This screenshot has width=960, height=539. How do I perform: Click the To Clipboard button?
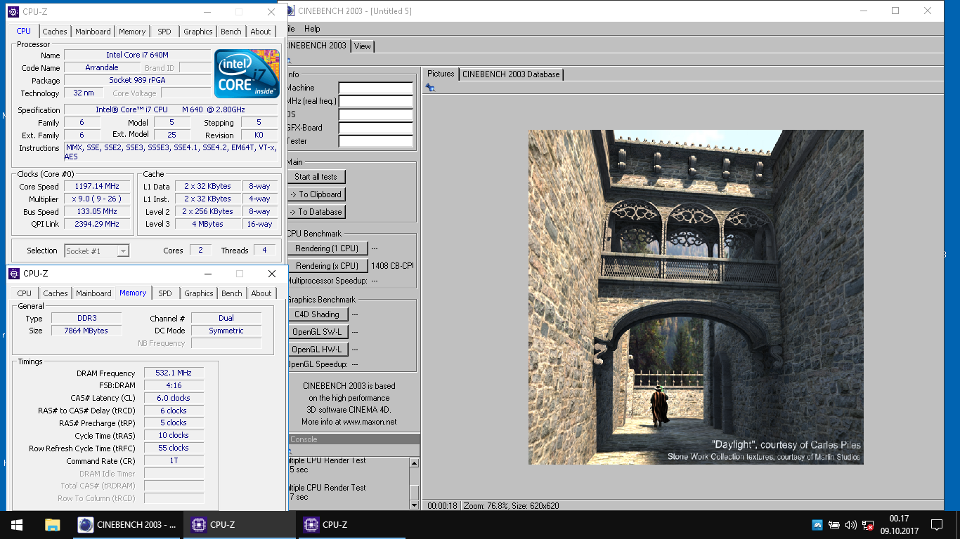[x=316, y=194]
